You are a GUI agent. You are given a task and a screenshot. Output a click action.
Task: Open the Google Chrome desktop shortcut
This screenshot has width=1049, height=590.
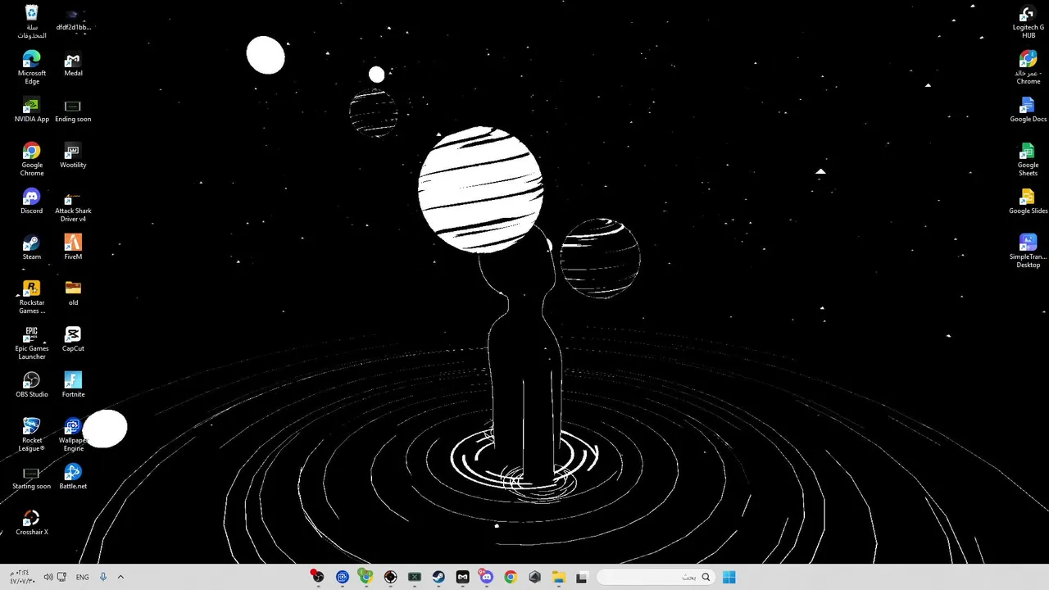click(31, 159)
